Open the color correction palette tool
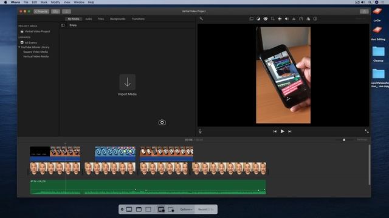389x218 pixels. (x=266, y=19)
